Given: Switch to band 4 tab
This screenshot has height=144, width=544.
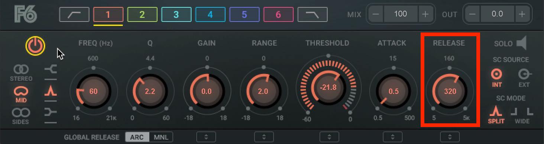Looking at the screenshot, I should tap(210, 14).
